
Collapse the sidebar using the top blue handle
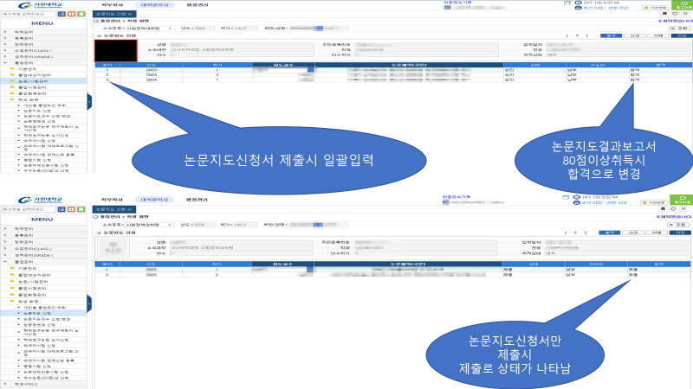point(89,101)
